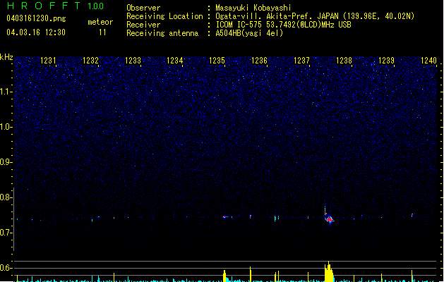Click the yellow intensity peak just after 1235

tap(225, 276)
